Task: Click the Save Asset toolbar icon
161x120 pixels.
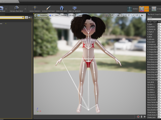Action: 2,8
